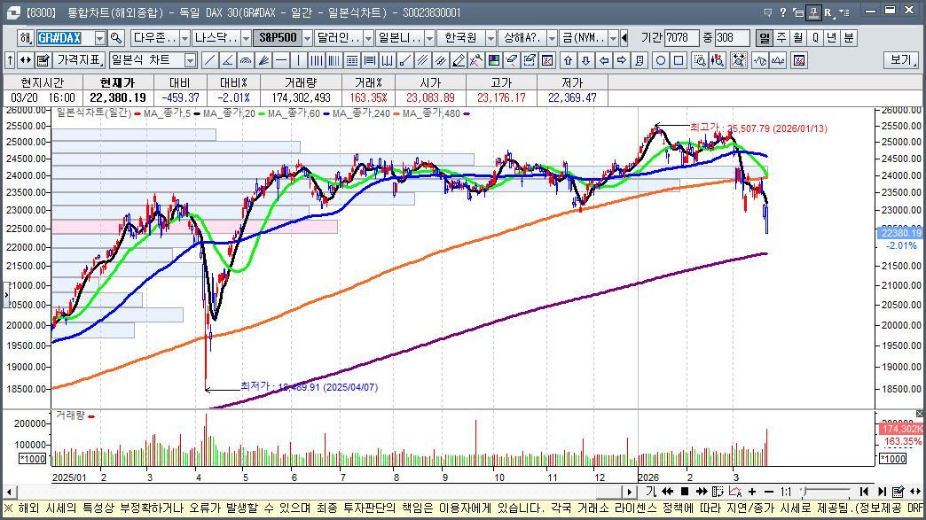Click the bottom zoom-out minus icon
This screenshot has height=520, width=926.
(768, 492)
